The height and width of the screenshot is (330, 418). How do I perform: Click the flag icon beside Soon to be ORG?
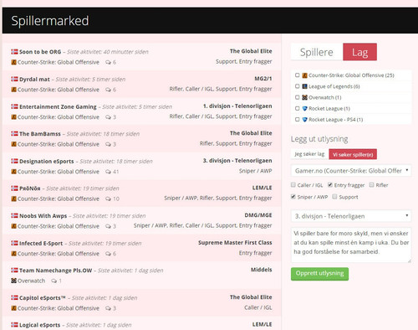coord(14,52)
